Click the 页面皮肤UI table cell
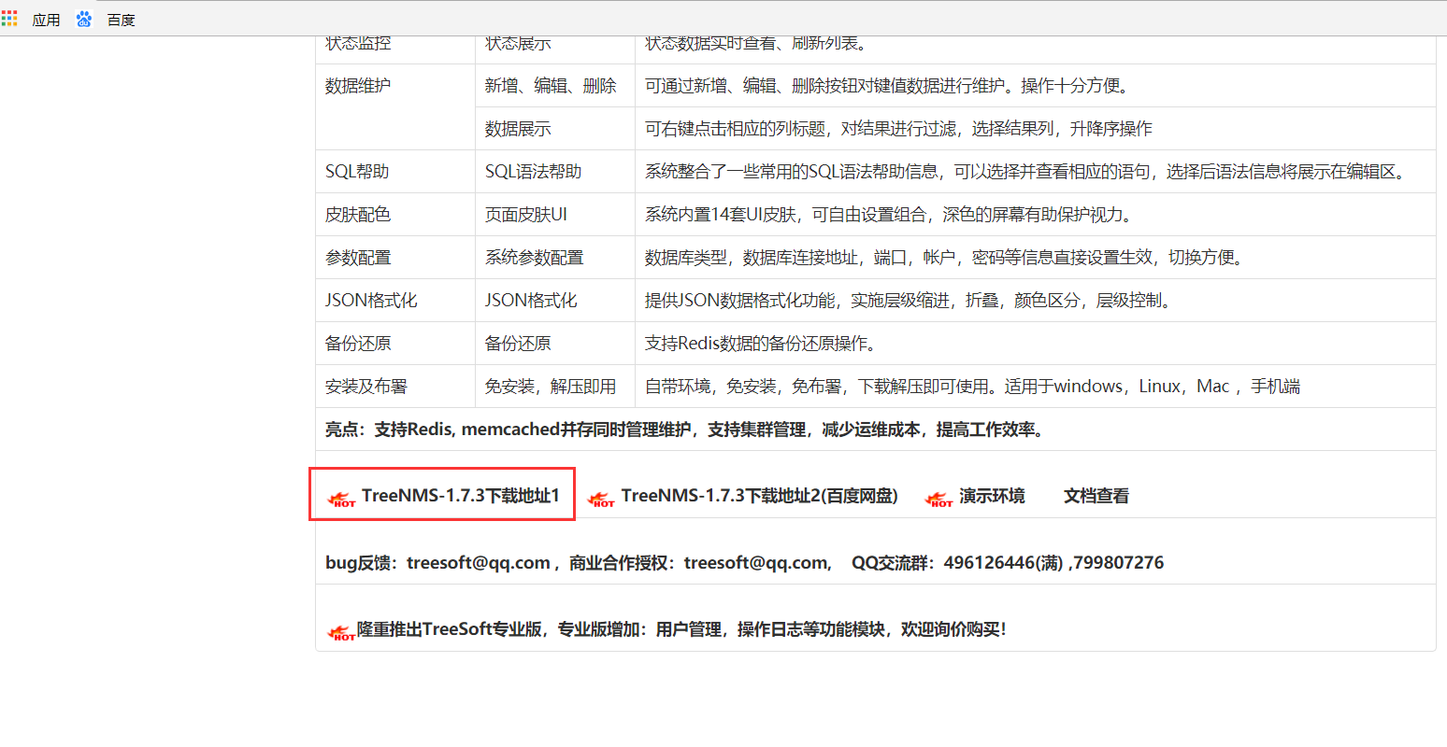The width and height of the screenshot is (1447, 747). (x=555, y=215)
